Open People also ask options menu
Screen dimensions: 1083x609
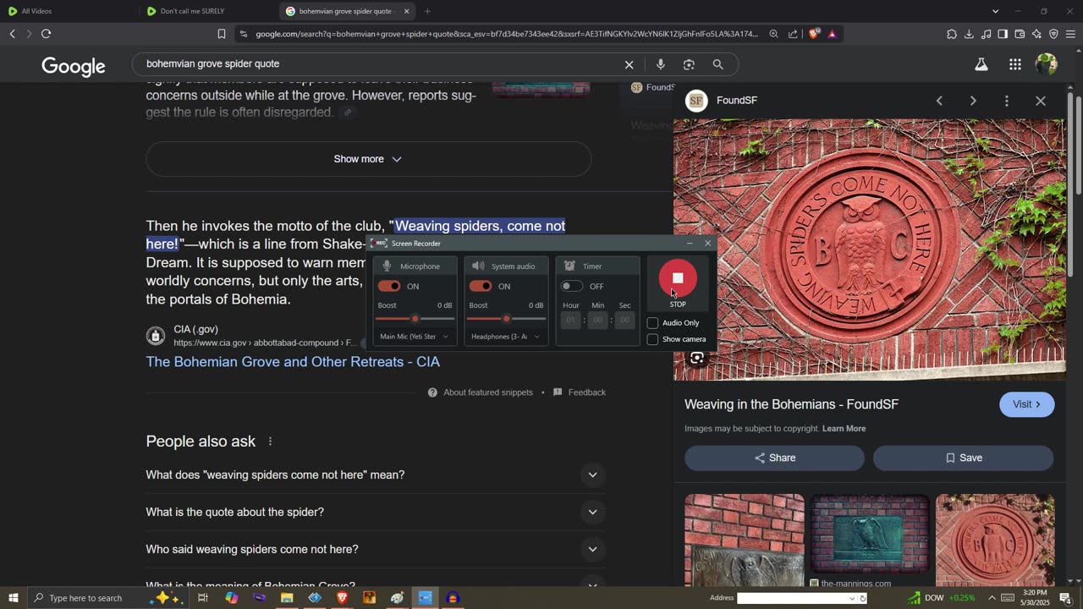tap(271, 442)
